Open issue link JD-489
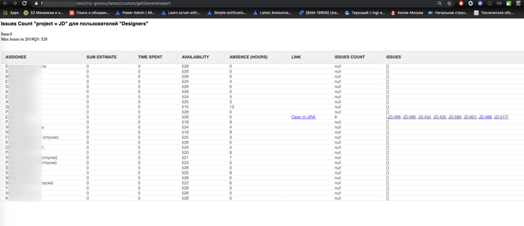This screenshot has height=226, width=524. [394, 117]
